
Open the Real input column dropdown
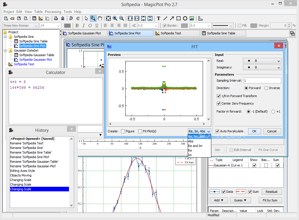click(262, 61)
